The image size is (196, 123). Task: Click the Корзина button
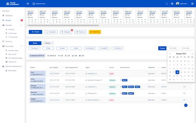click(x=80, y=32)
